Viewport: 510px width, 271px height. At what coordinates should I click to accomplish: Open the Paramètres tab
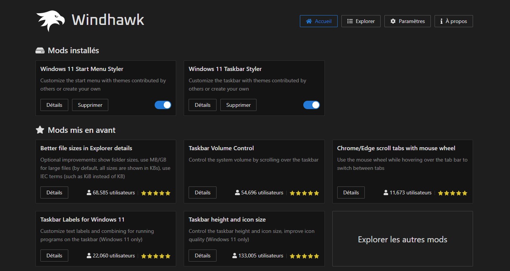tap(408, 21)
